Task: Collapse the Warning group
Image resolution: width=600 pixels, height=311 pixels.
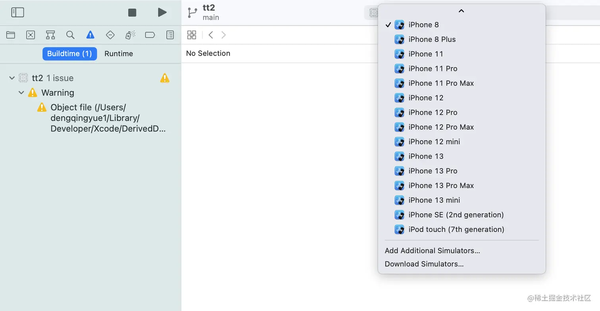Action: tap(21, 93)
